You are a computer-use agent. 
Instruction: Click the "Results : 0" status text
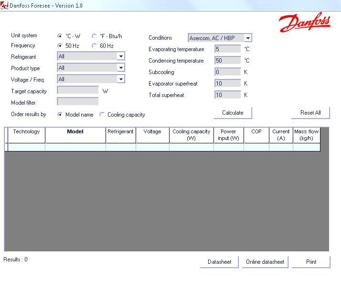coord(15,259)
